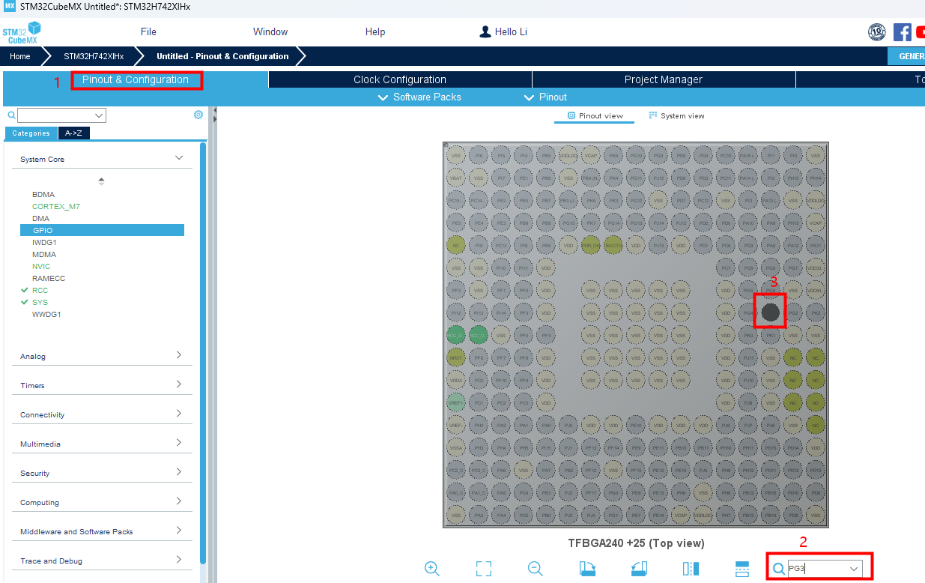Select NVIC in System Core
This screenshot has width=925, height=583.
point(41,266)
